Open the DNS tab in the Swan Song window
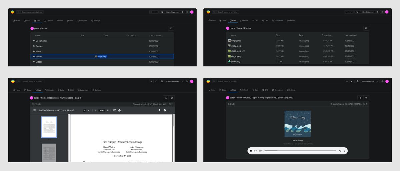This screenshot has height=171, width=400. 265,90
